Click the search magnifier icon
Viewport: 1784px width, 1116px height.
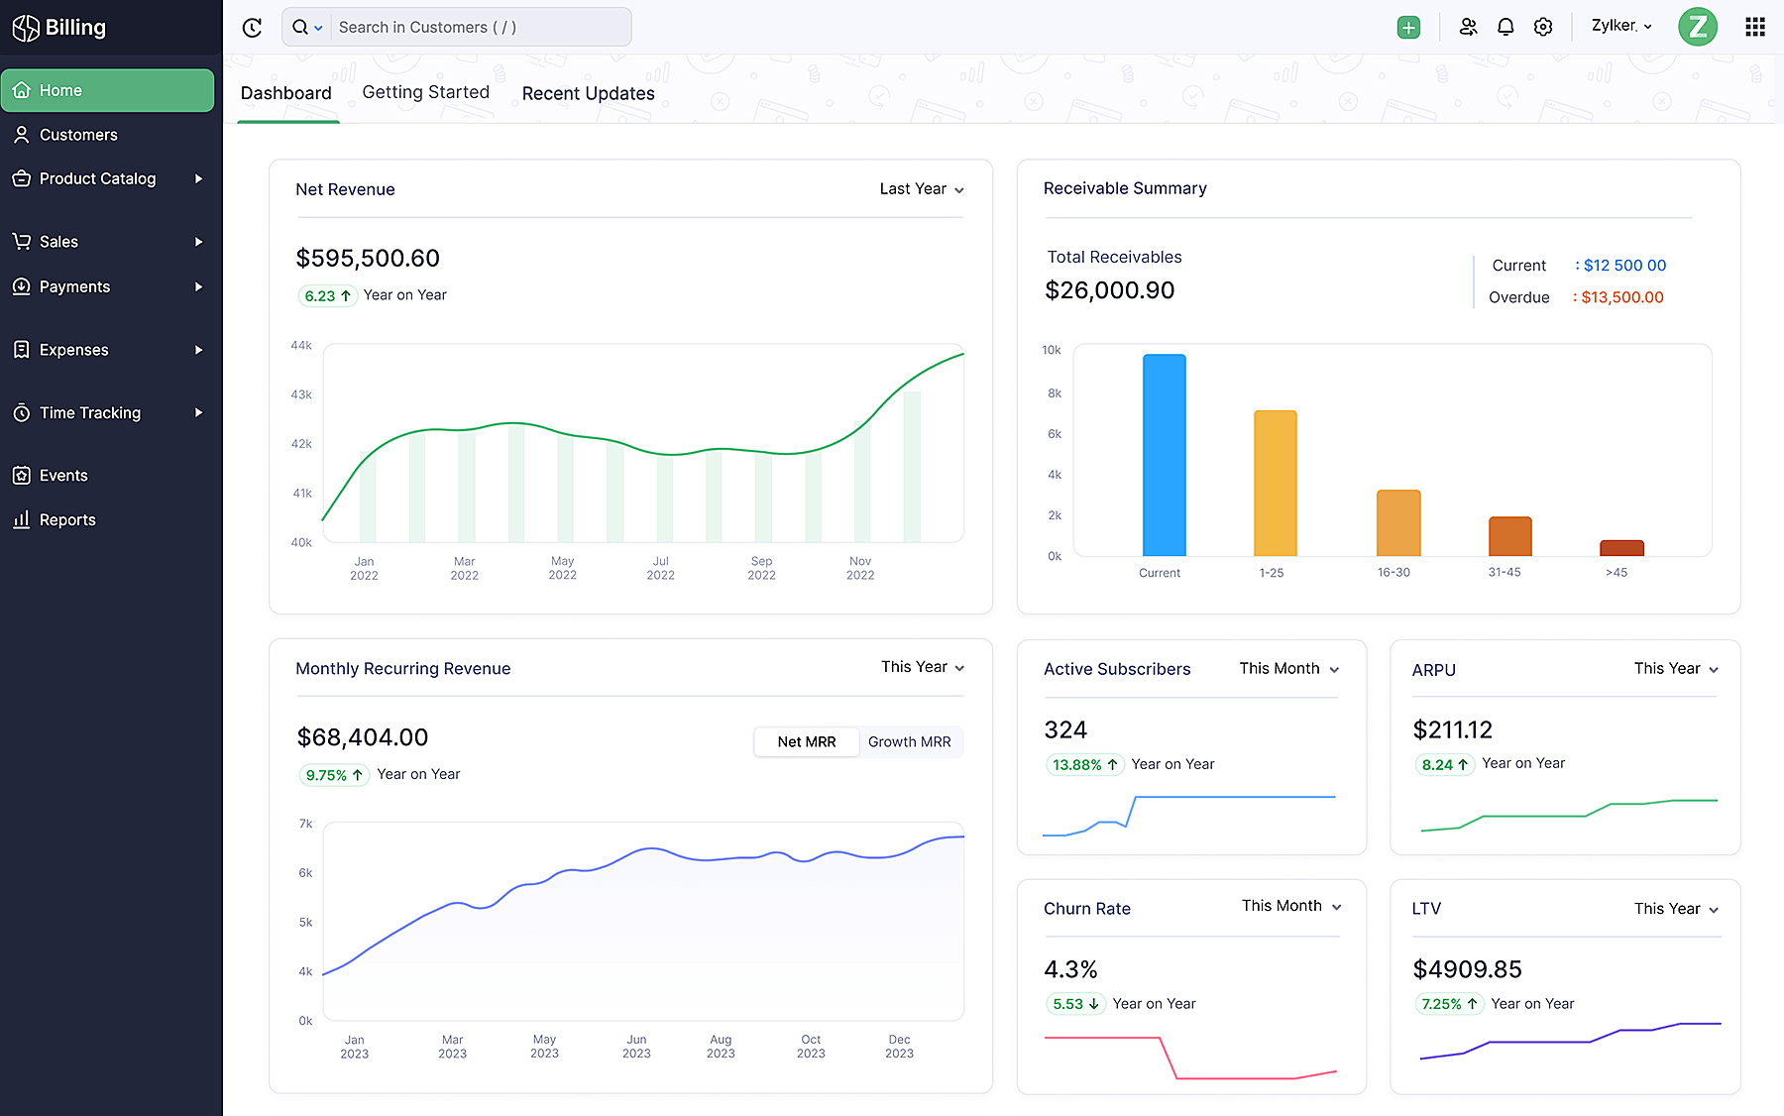click(x=300, y=28)
